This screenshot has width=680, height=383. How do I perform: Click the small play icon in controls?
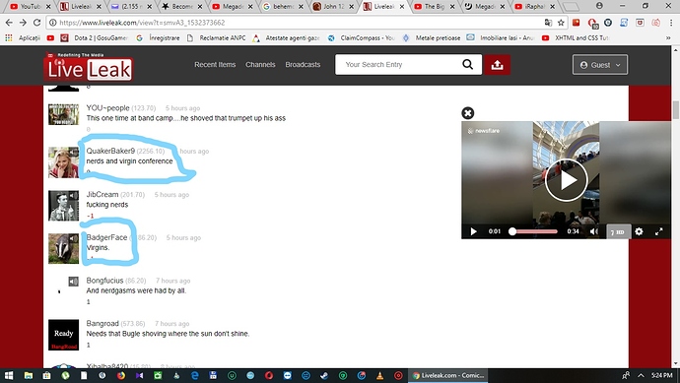tap(474, 231)
